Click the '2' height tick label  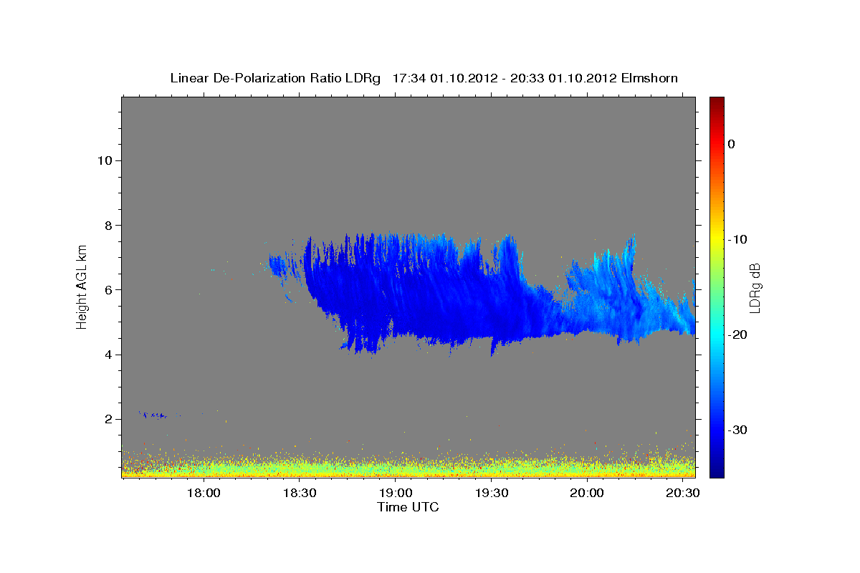pyautogui.click(x=107, y=419)
